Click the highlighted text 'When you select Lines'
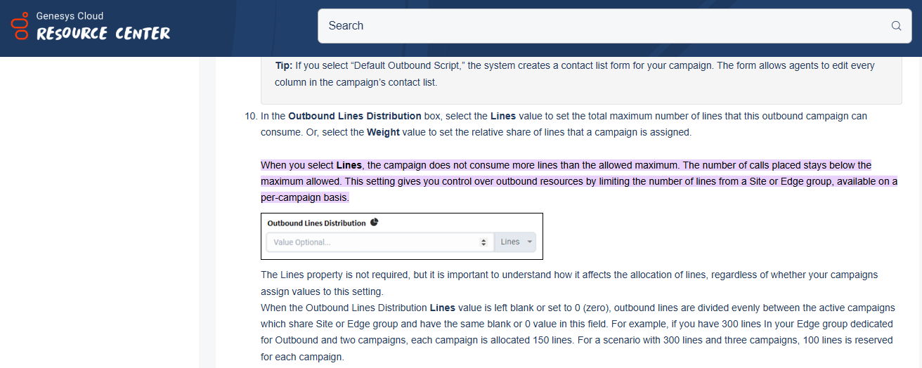The width and height of the screenshot is (922, 368). [x=311, y=165]
